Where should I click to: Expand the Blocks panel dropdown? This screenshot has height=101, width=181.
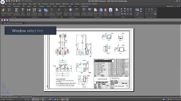[x=35, y=17]
